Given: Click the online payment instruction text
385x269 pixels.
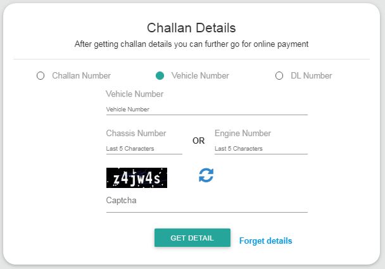Looking at the screenshot, I should [191, 44].
